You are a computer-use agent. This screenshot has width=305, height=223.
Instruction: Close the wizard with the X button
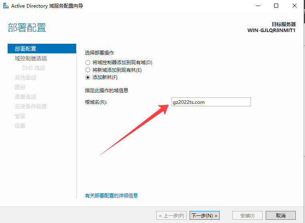(295, 6)
